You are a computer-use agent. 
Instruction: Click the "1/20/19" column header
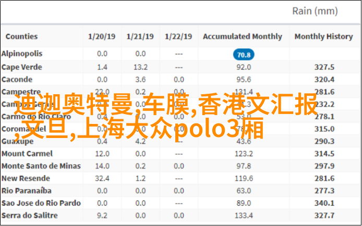pos(102,36)
